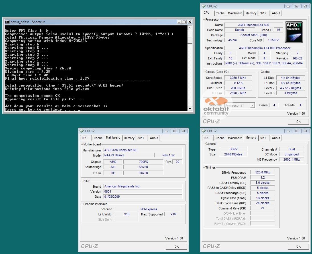Click the DRAM Frequency value 520.0 MHz

[x=262, y=172]
